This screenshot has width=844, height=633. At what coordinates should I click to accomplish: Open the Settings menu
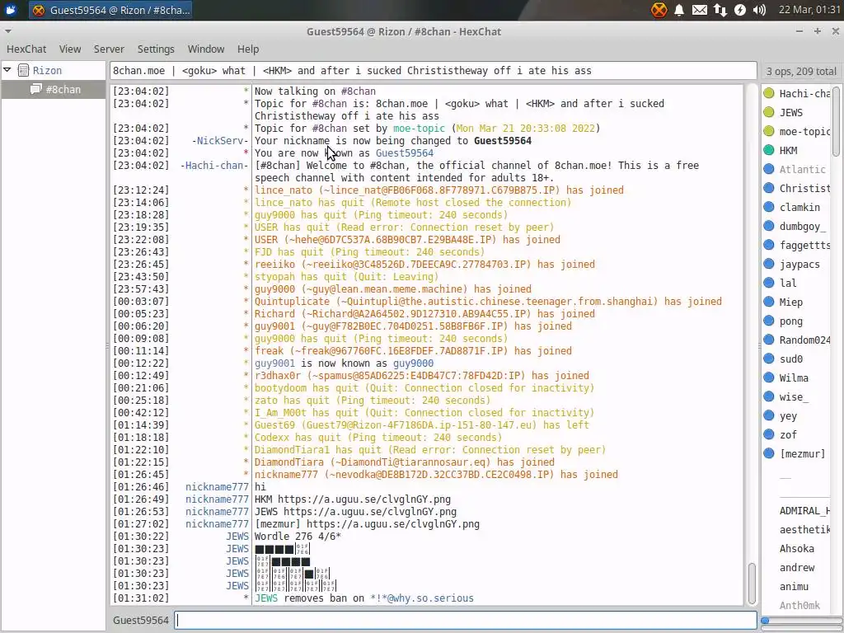(x=156, y=49)
